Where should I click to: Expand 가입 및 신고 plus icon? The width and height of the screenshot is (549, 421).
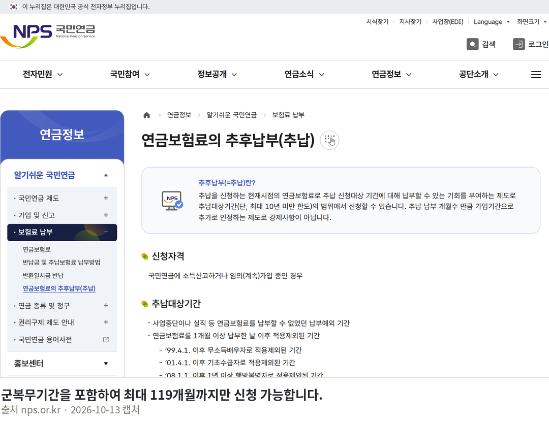[106, 215]
